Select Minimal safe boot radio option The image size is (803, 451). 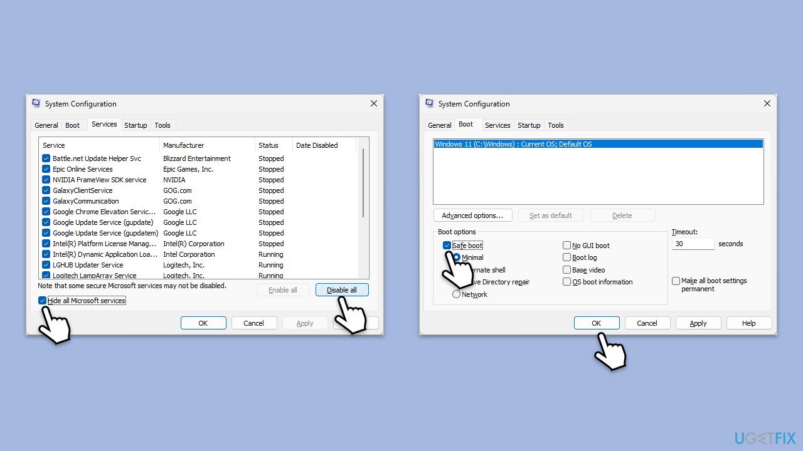(457, 257)
